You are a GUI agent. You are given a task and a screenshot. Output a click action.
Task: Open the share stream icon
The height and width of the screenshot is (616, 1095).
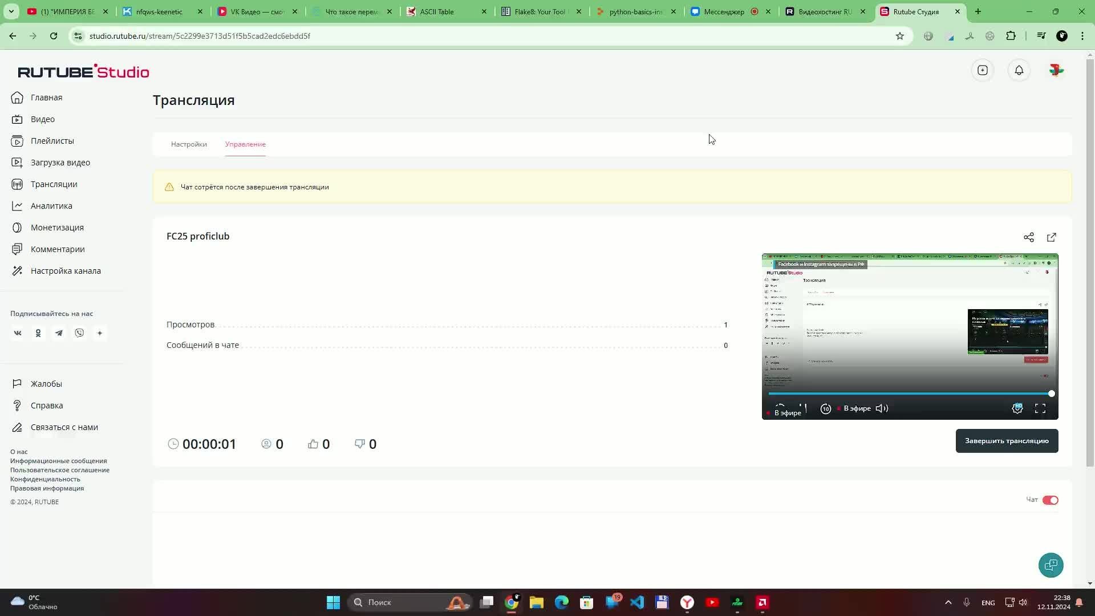pos(1028,237)
